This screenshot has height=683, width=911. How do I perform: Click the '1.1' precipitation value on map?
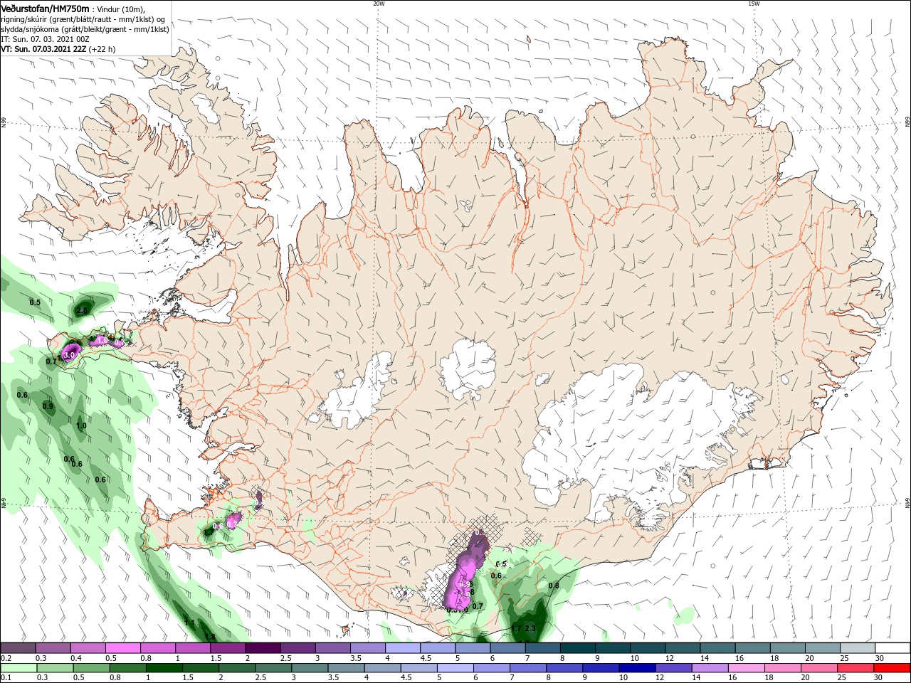click(189, 623)
